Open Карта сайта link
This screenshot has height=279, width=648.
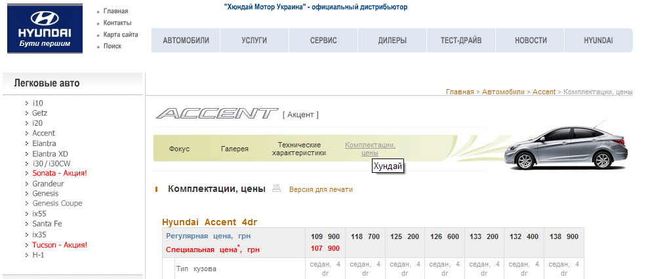(121, 35)
